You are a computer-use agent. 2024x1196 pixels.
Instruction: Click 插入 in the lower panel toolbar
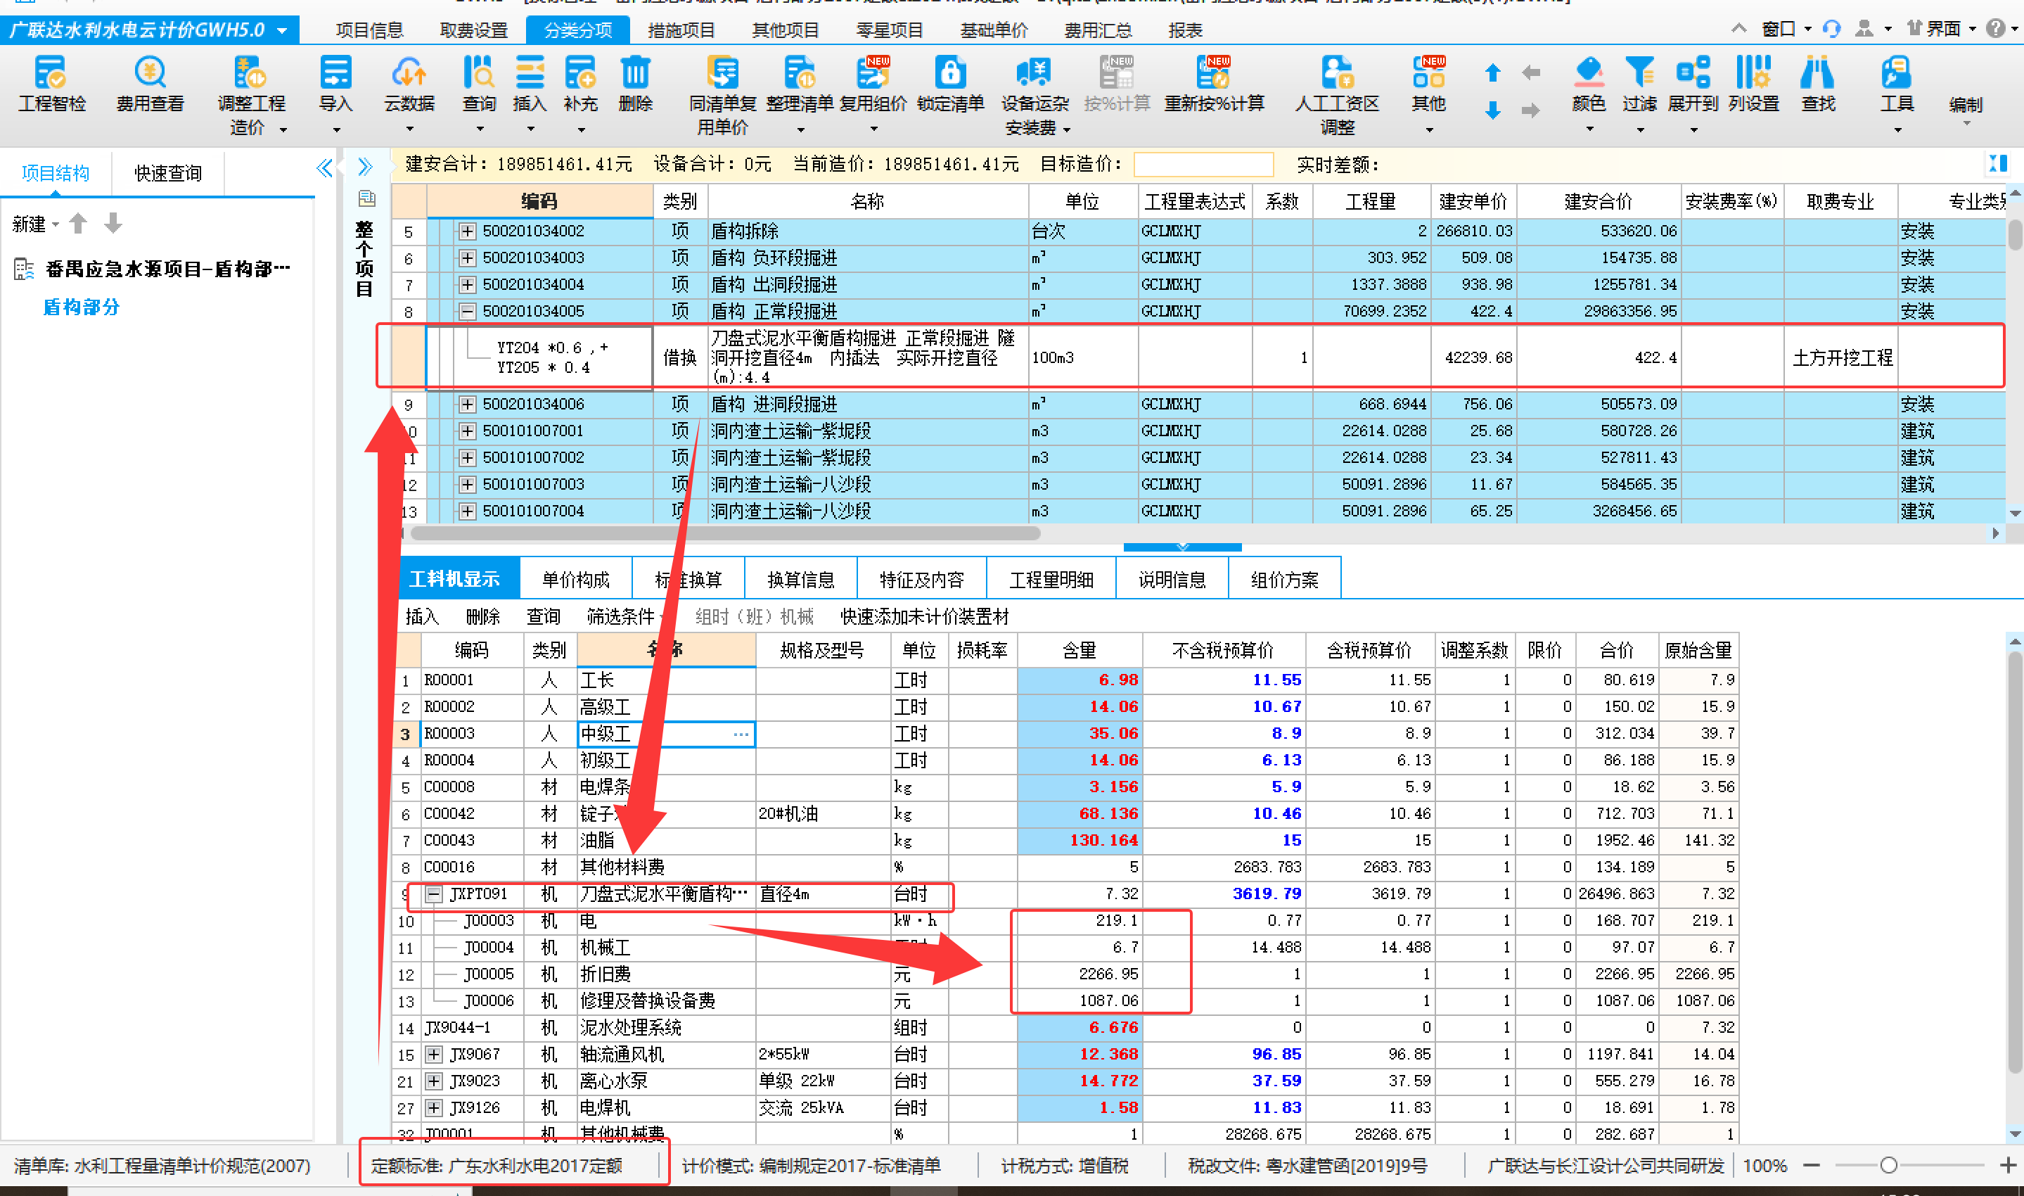tap(422, 617)
